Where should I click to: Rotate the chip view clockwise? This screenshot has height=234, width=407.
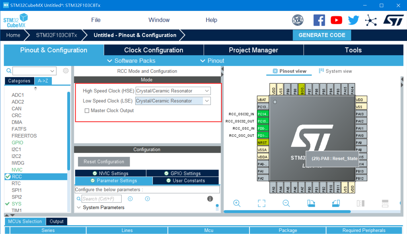coord(311,203)
